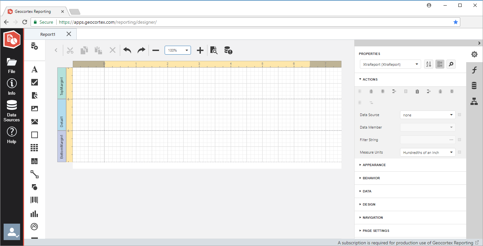Toggle the categorized properties view button
Viewport: 483px width, 246px height.
[440, 64]
